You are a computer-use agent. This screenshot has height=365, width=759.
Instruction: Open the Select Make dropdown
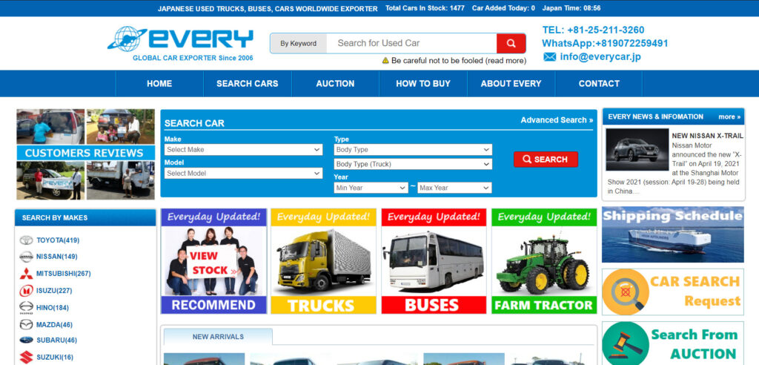click(x=243, y=150)
